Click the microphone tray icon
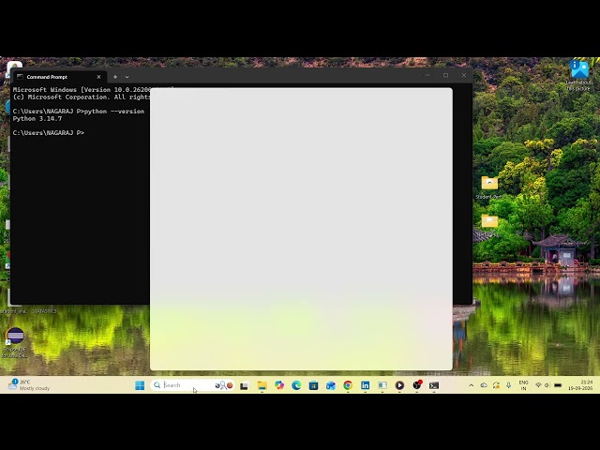 [x=508, y=385]
